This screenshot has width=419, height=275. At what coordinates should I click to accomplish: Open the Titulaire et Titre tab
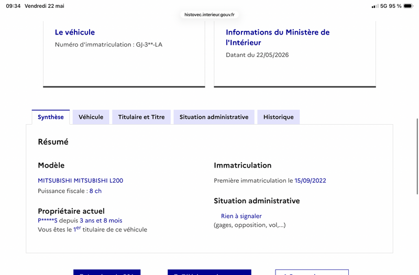point(141,117)
